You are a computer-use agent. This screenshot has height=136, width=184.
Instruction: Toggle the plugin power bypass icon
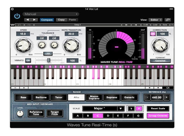[17, 16]
